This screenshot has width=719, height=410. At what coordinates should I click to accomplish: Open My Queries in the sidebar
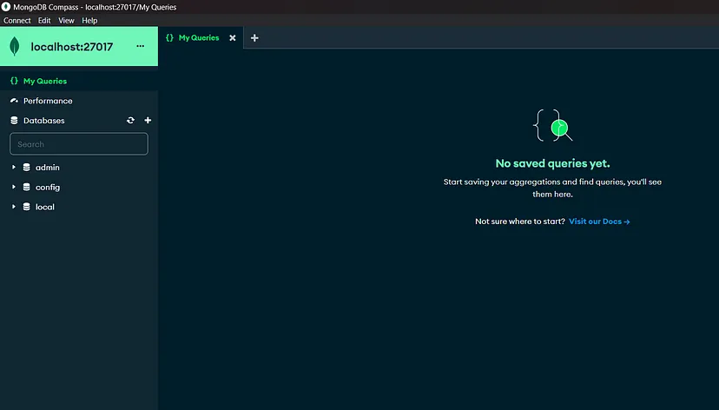[79, 81]
